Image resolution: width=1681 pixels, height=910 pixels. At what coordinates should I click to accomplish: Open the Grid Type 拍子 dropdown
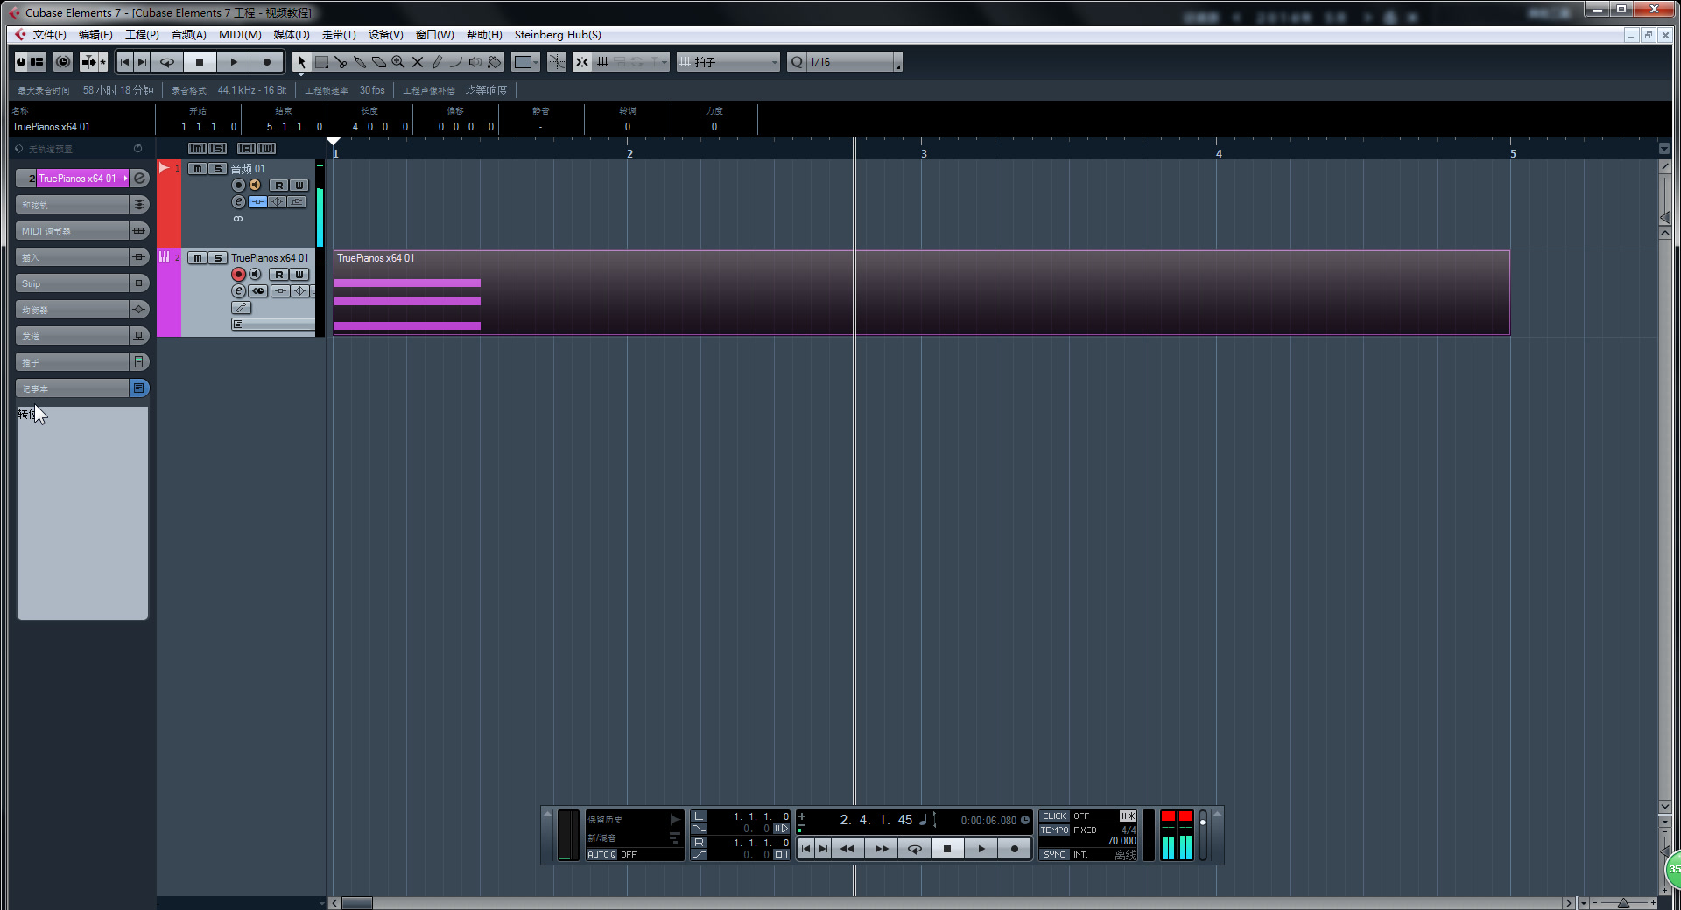(728, 62)
